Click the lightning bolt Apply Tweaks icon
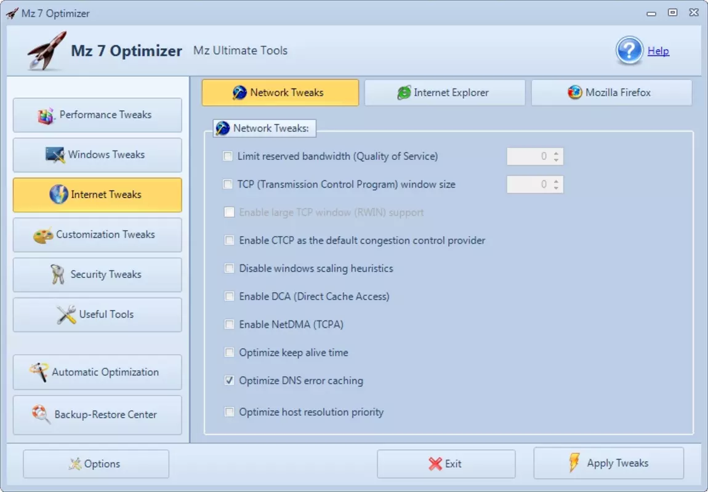The width and height of the screenshot is (708, 492). pos(574,462)
